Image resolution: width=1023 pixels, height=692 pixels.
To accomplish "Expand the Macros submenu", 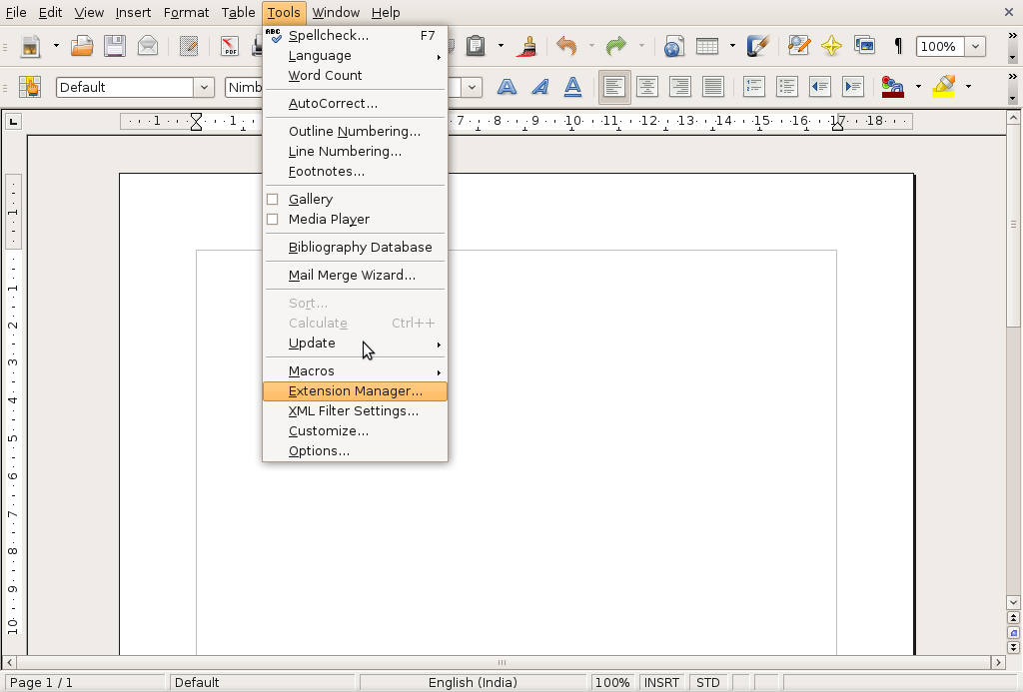I will [x=355, y=371].
